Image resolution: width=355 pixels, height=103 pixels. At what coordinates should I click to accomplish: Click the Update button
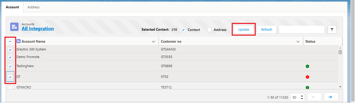(243, 30)
